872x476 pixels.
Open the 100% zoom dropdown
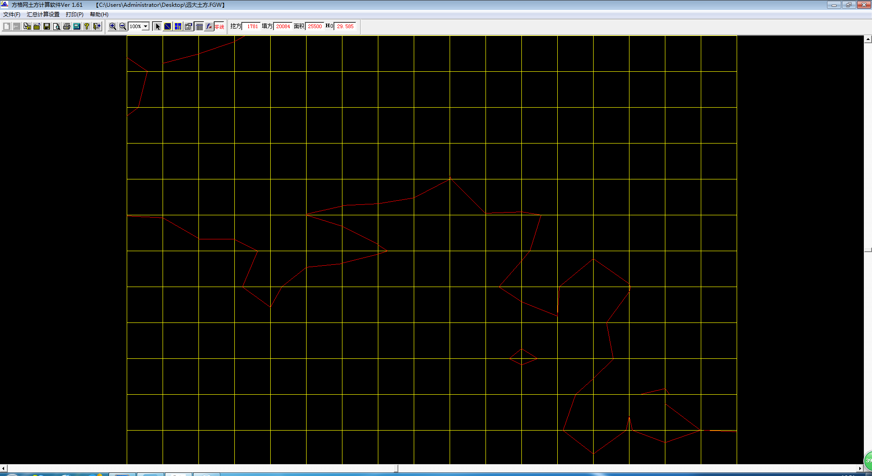(146, 26)
